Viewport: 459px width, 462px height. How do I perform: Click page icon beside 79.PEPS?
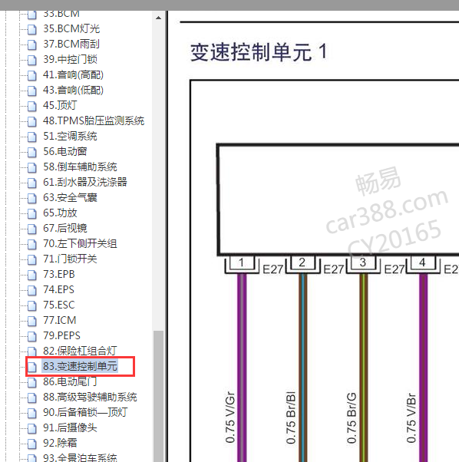(x=31, y=336)
